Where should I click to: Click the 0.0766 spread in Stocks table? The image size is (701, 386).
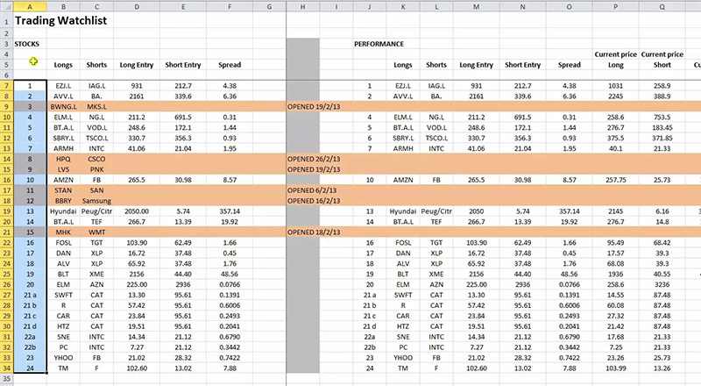tap(230, 284)
